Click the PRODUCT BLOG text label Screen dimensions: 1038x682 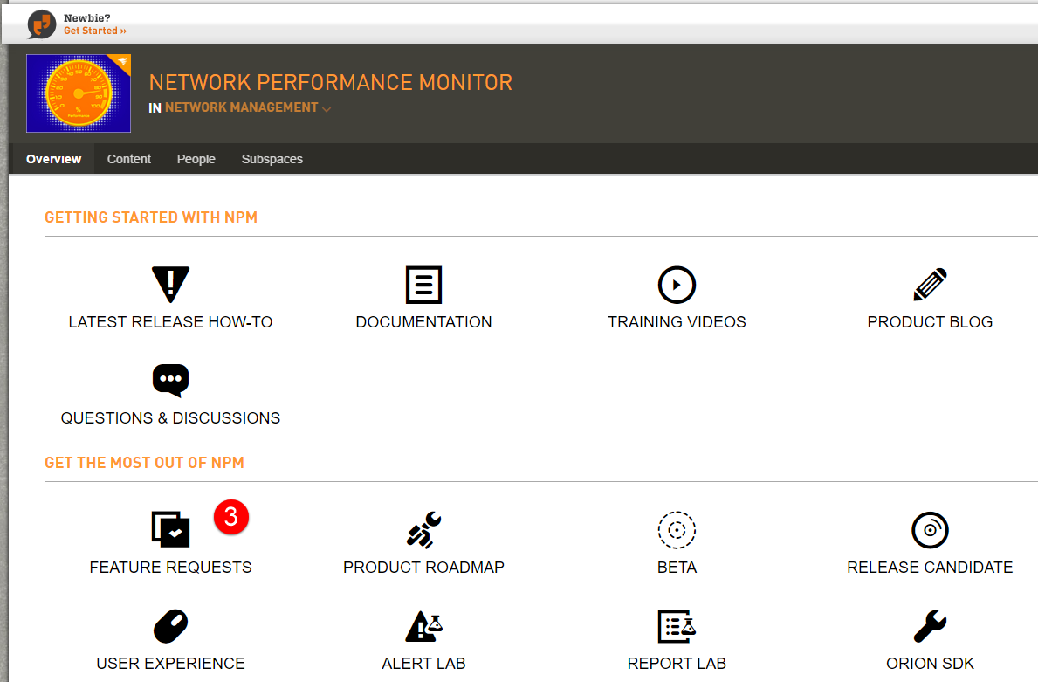point(930,322)
